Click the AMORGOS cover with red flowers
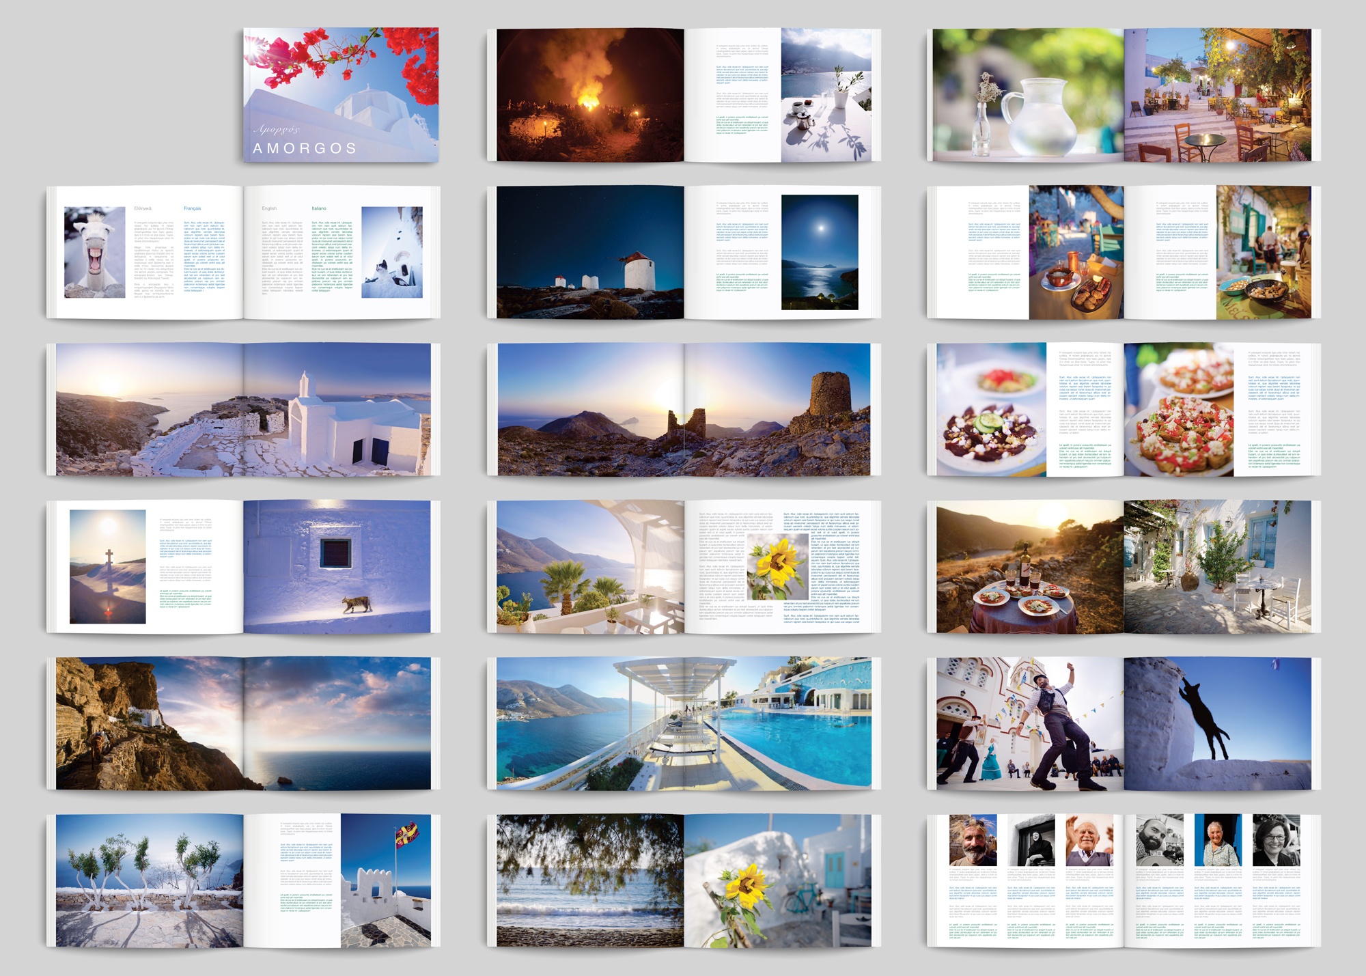Screen dimensions: 1366x976 pos(341,95)
